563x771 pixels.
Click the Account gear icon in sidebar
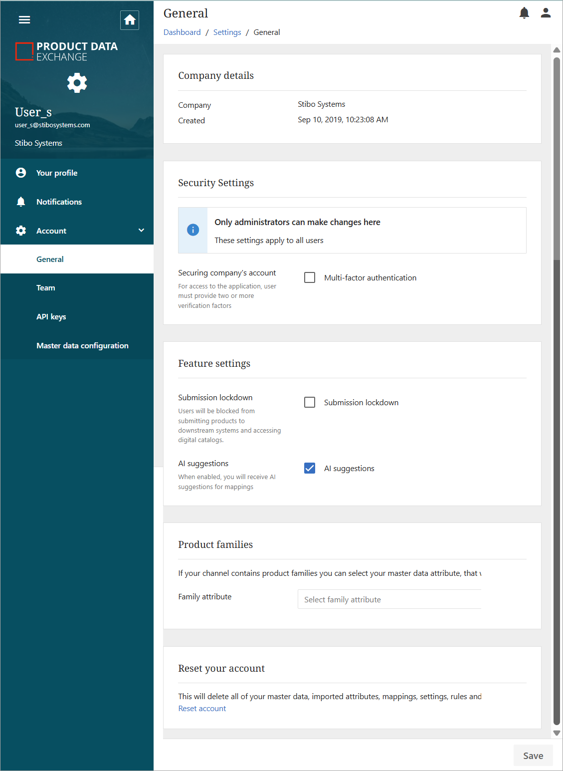[x=21, y=231]
